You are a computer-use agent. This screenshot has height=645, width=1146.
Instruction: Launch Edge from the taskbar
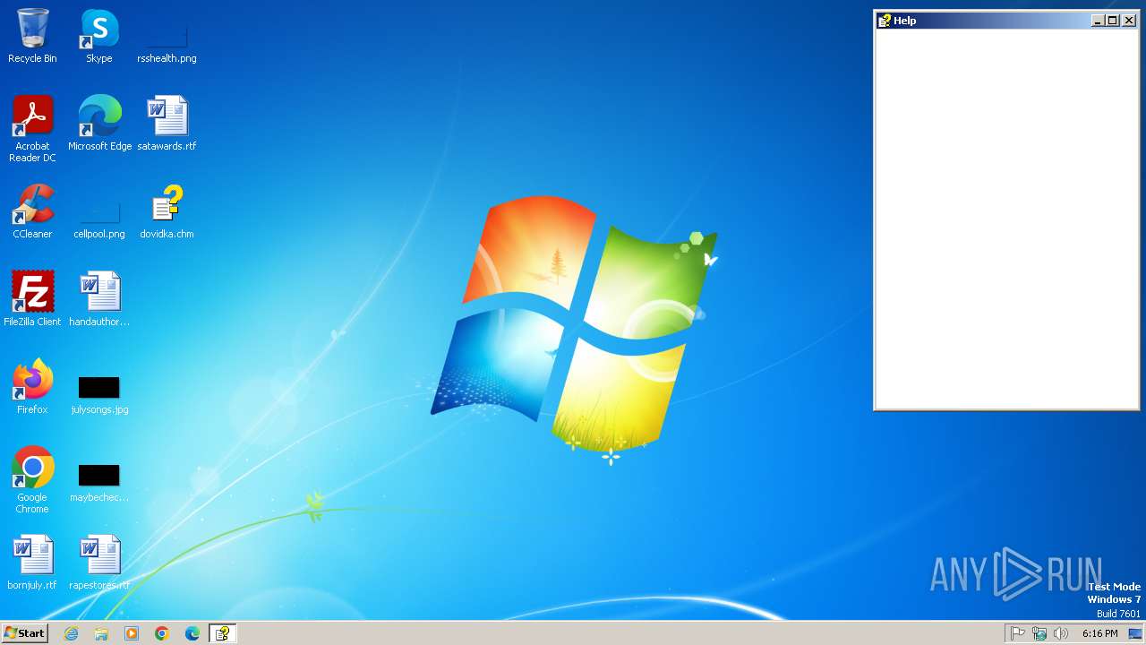click(x=192, y=633)
